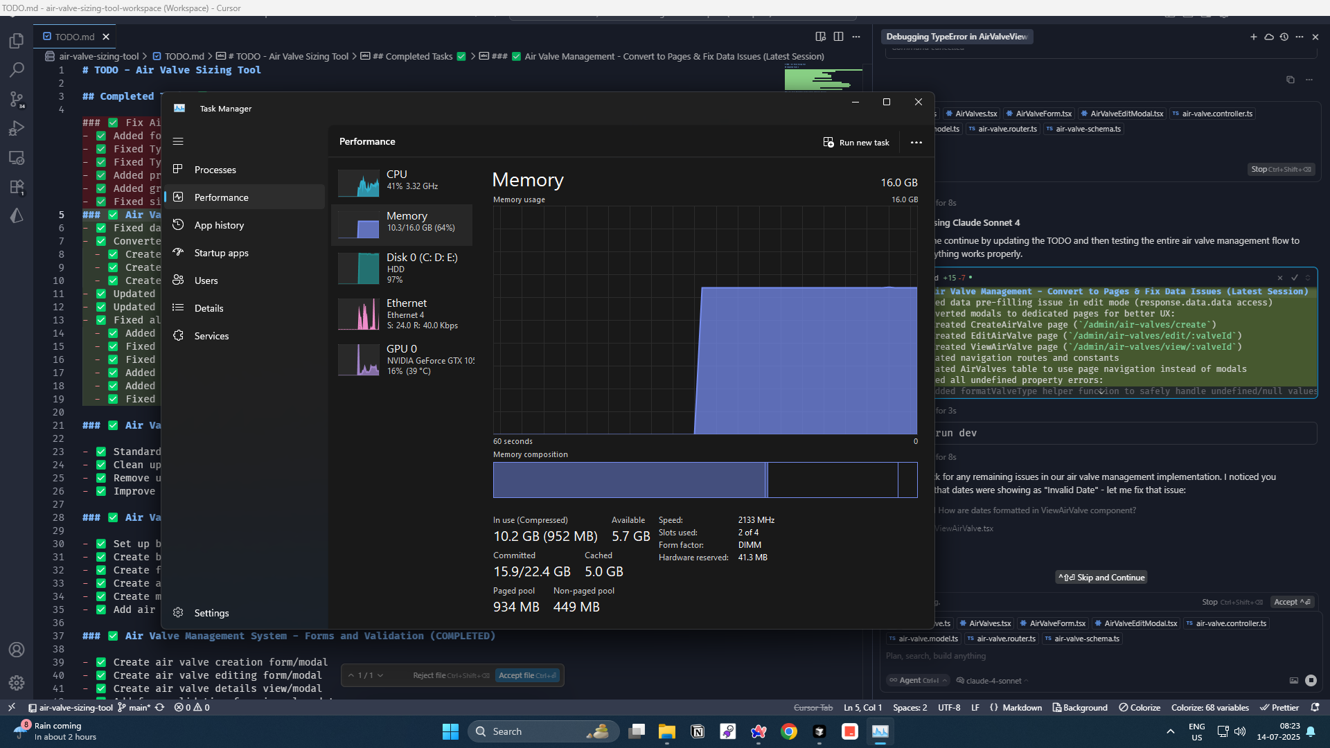This screenshot has height=748, width=1330.
Task: Click the stop generation circle in chat input
Action: point(1311,680)
